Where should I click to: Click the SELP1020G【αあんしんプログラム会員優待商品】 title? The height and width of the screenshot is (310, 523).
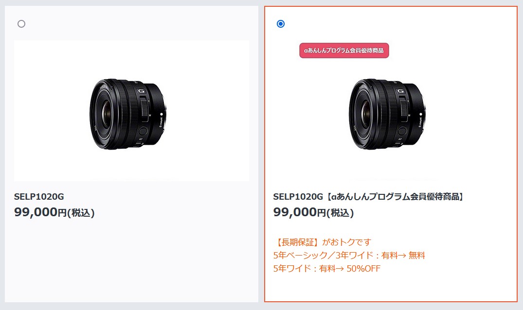tap(369, 196)
